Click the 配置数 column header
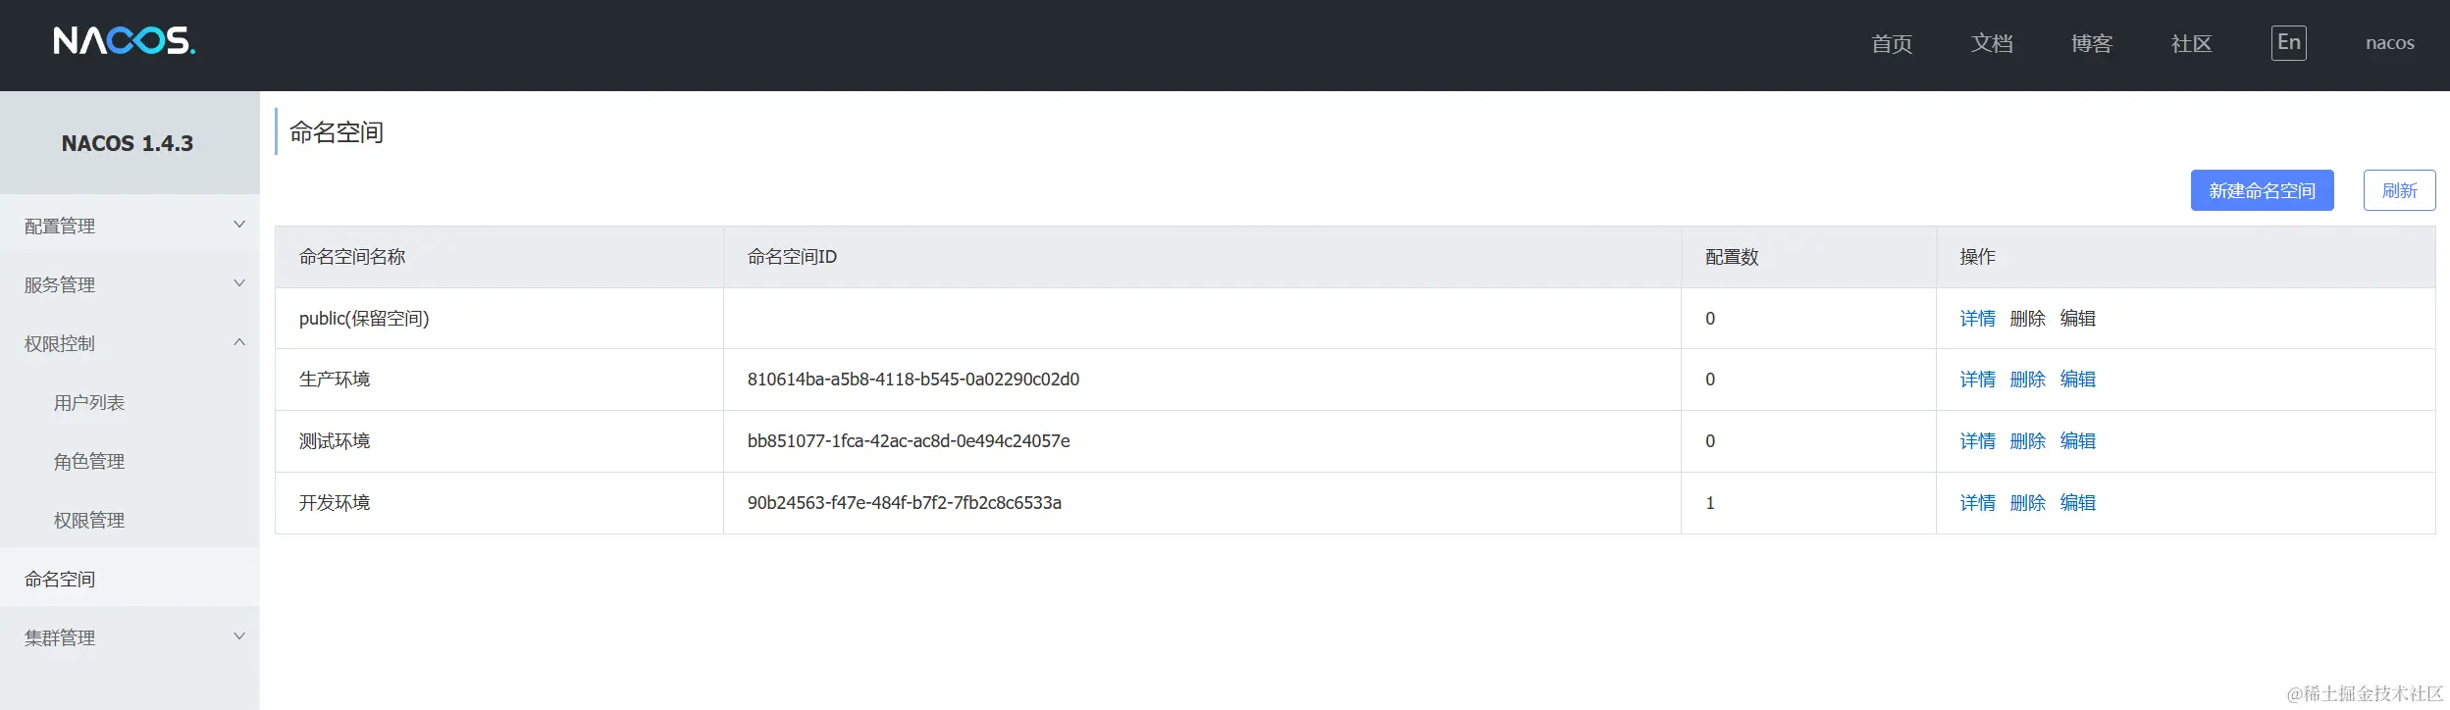Image resolution: width=2450 pixels, height=710 pixels. 1808,257
